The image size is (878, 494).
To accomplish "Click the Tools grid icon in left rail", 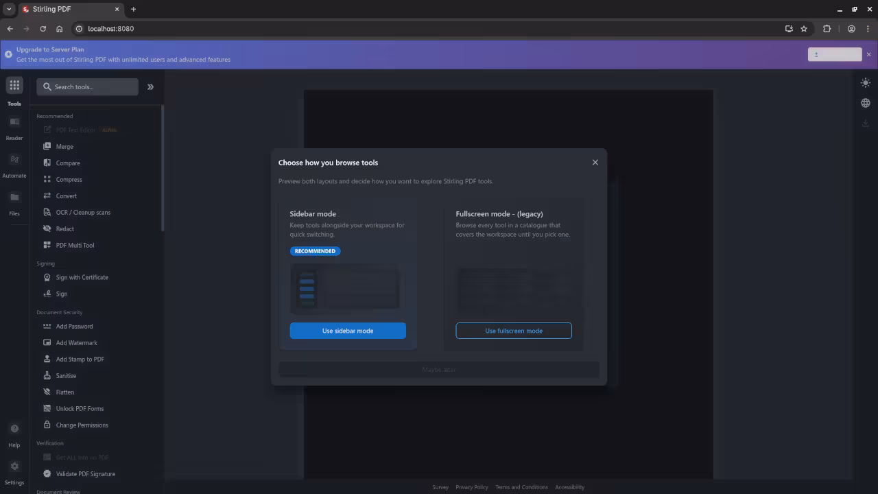I will pyautogui.click(x=14, y=86).
